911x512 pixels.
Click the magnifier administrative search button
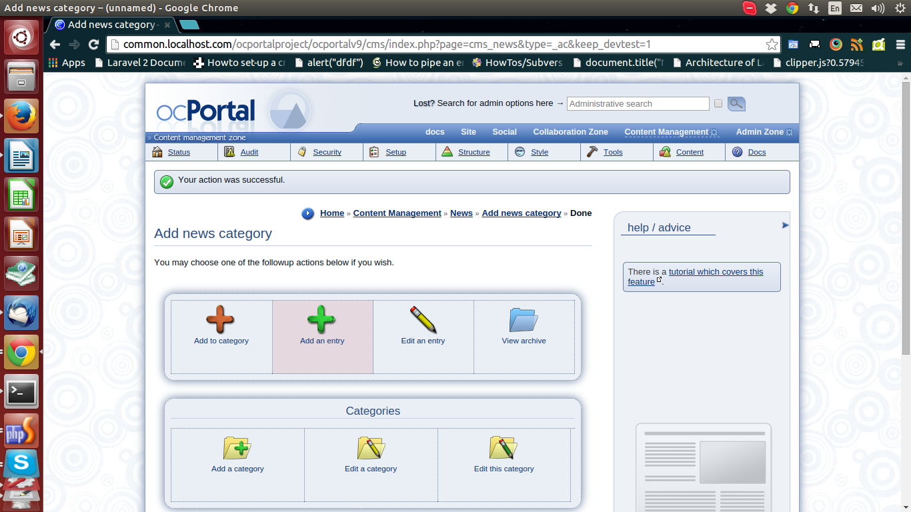click(x=736, y=103)
